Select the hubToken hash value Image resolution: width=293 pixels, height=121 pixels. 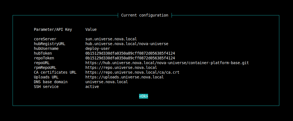[x=130, y=53]
